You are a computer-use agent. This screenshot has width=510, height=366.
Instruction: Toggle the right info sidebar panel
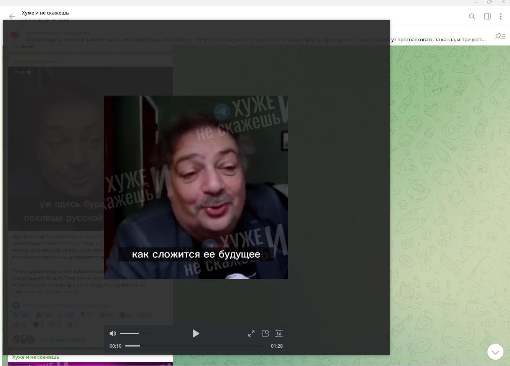pyautogui.click(x=487, y=16)
